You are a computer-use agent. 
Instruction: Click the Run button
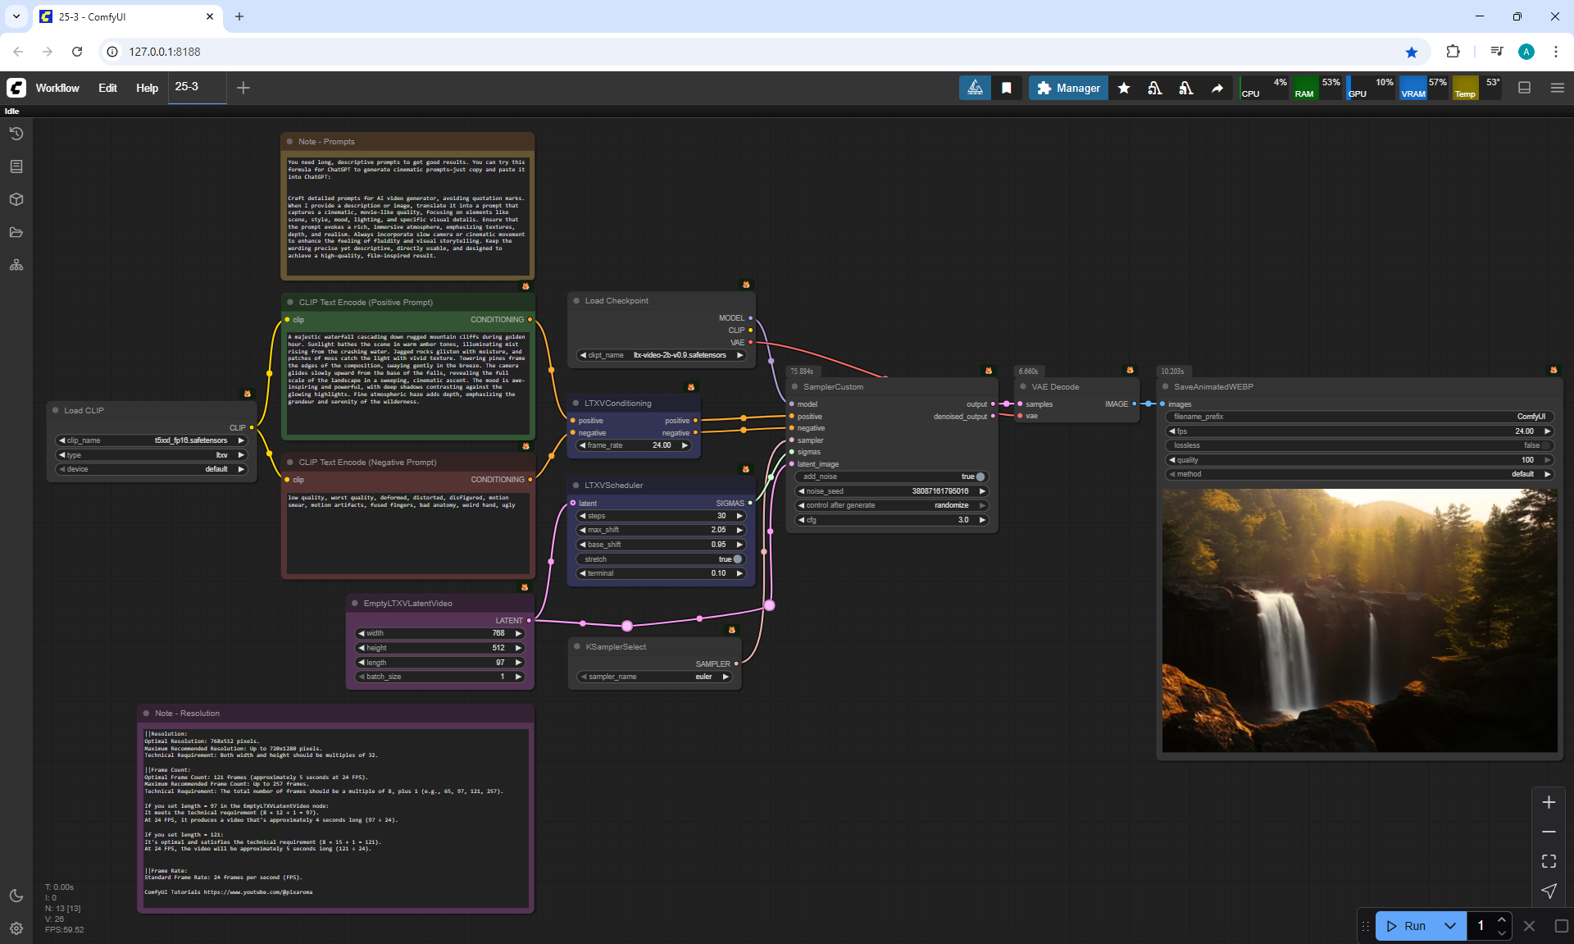click(1408, 926)
